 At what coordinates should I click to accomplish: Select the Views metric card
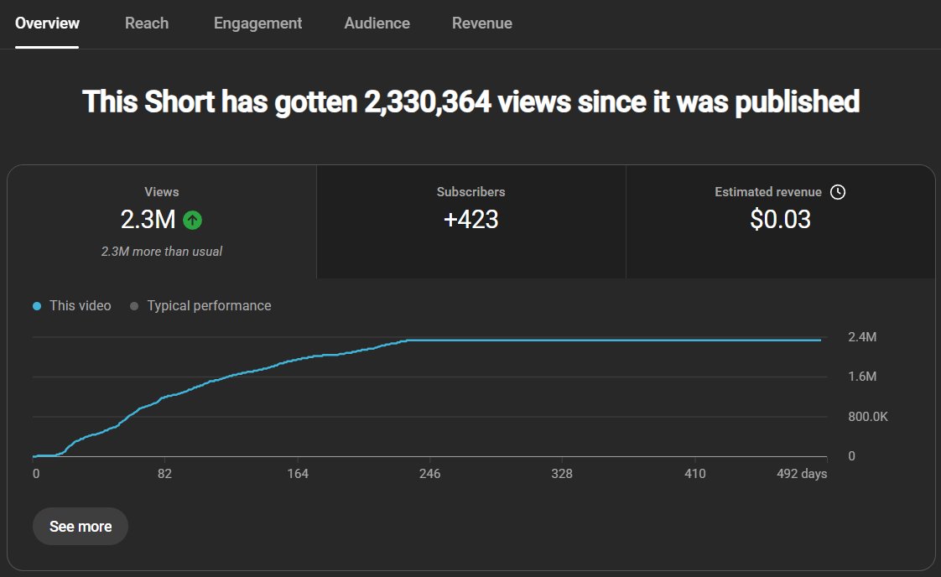161,221
